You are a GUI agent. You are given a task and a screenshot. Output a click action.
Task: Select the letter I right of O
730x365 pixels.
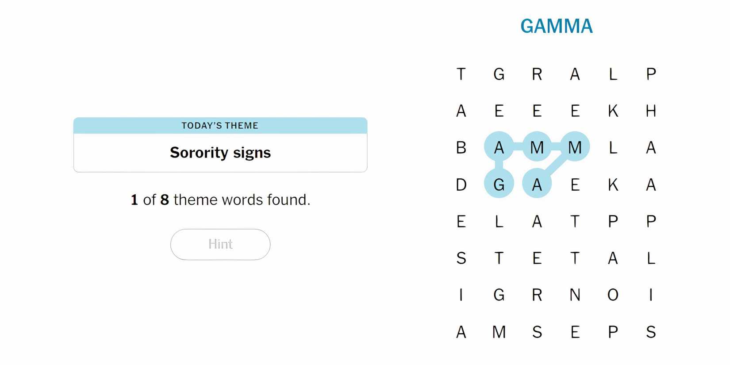click(651, 295)
